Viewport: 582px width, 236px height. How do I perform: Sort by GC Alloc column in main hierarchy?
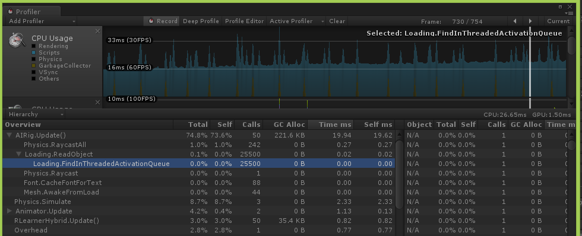pyautogui.click(x=285, y=125)
